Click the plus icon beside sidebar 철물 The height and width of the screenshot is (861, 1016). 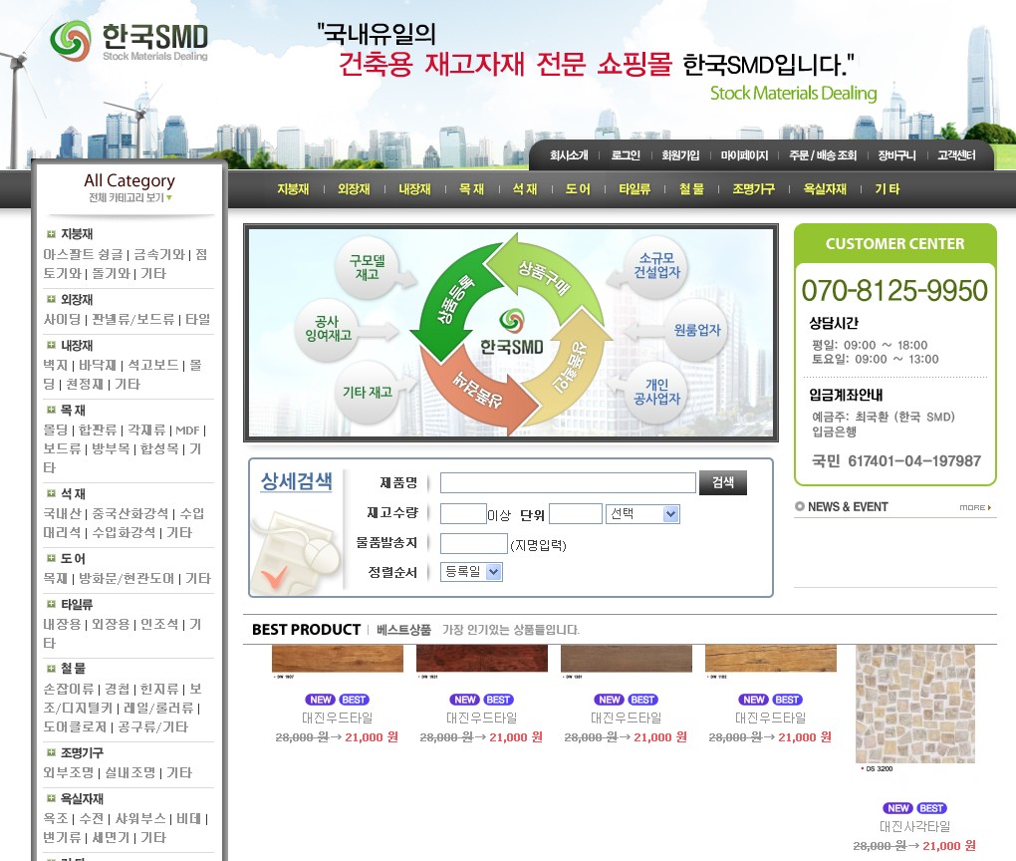(x=51, y=669)
